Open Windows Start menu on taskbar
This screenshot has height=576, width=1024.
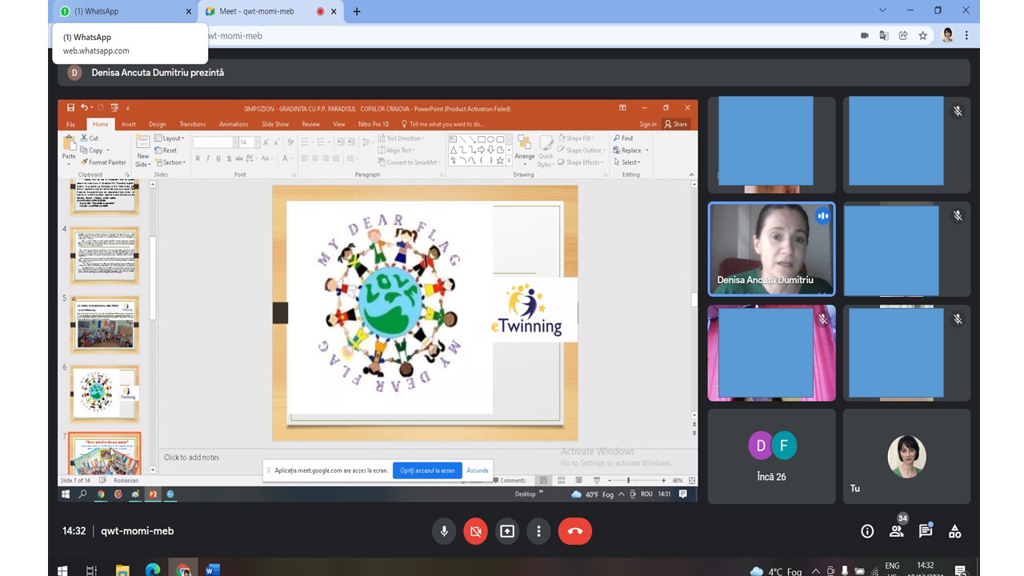(62, 570)
